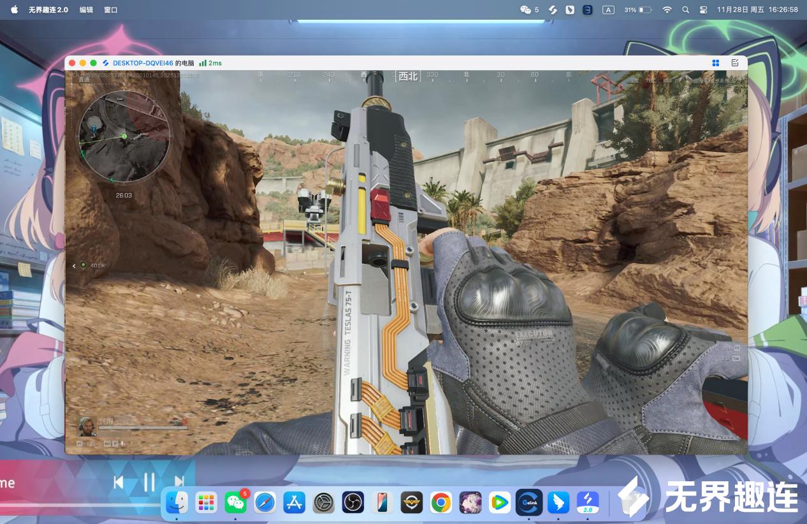Screen dimensions: 807x524
Task: Open the gold winged emblem Dock app
Action: [x=412, y=502]
